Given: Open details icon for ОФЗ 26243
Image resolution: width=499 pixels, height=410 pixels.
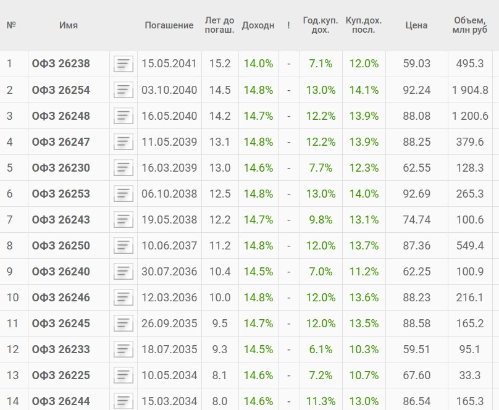Looking at the screenshot, I should coord(123,219).
